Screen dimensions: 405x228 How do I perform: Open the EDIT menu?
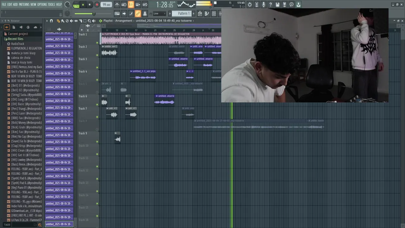coord(10,4)
